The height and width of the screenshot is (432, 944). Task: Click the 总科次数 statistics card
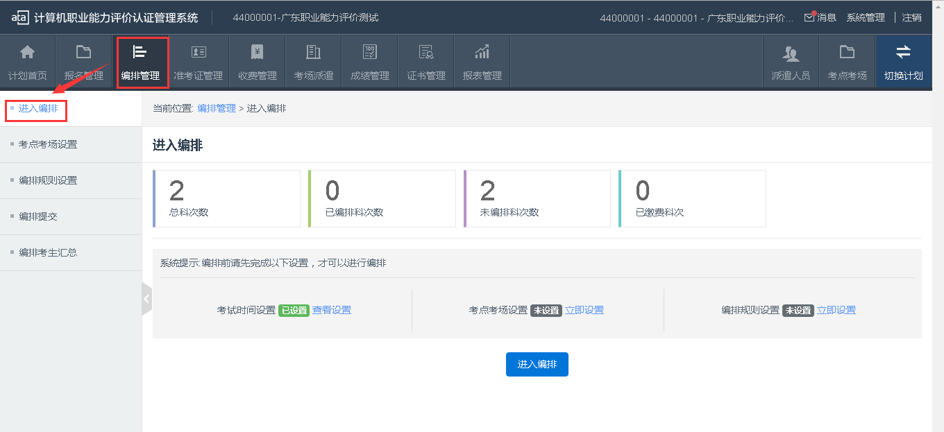[x=226, y=198]
